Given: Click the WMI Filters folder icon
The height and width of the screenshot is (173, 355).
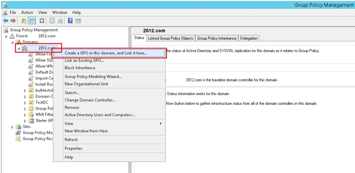Looking at the screenshot, I should click(31, 114).
